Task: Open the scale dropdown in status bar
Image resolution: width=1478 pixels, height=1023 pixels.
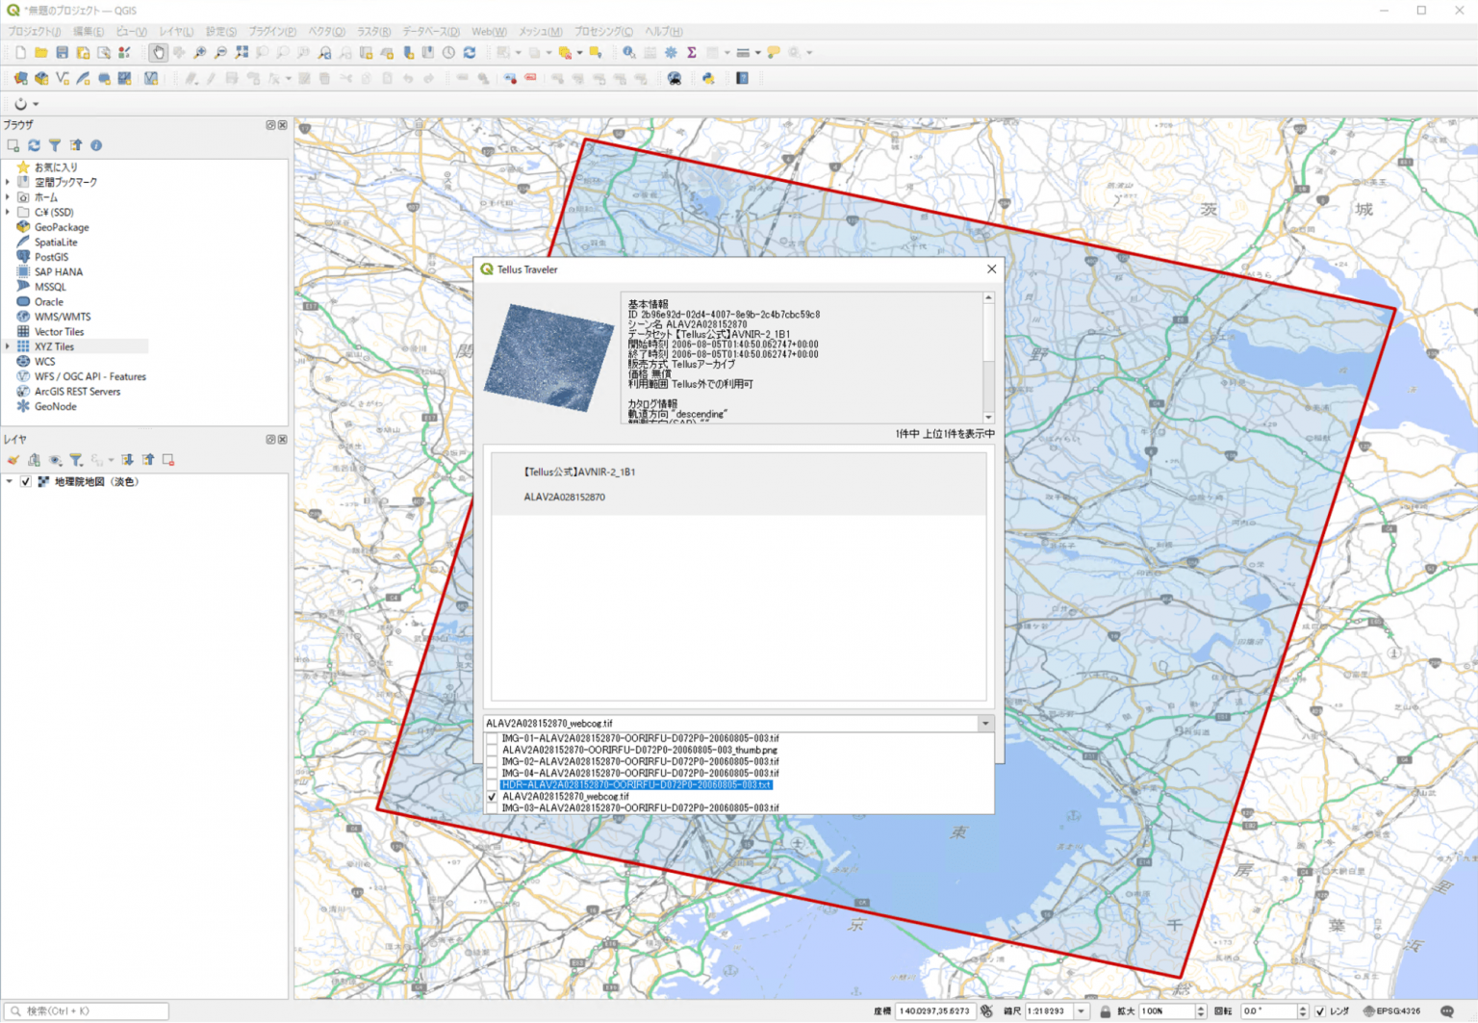Action: pos(1082,1011)
